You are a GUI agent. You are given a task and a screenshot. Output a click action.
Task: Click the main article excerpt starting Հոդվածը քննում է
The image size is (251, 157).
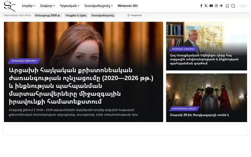(x=73, y=112)
